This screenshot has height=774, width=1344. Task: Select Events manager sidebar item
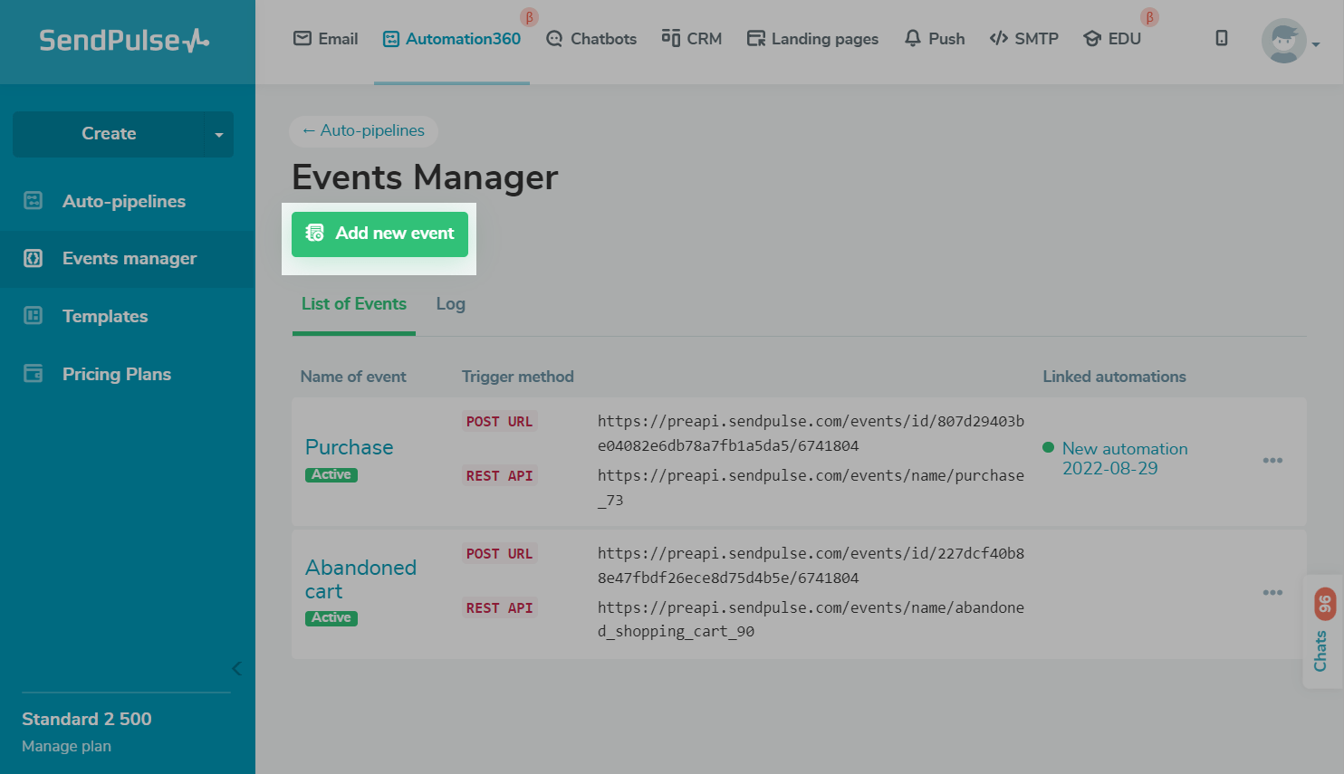coord(129,259)
